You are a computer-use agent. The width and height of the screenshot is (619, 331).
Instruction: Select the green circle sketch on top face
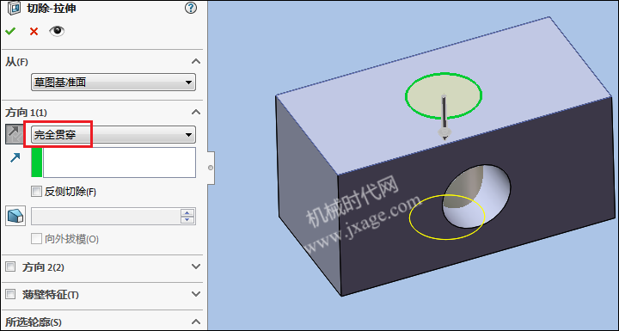coord(444,96)
